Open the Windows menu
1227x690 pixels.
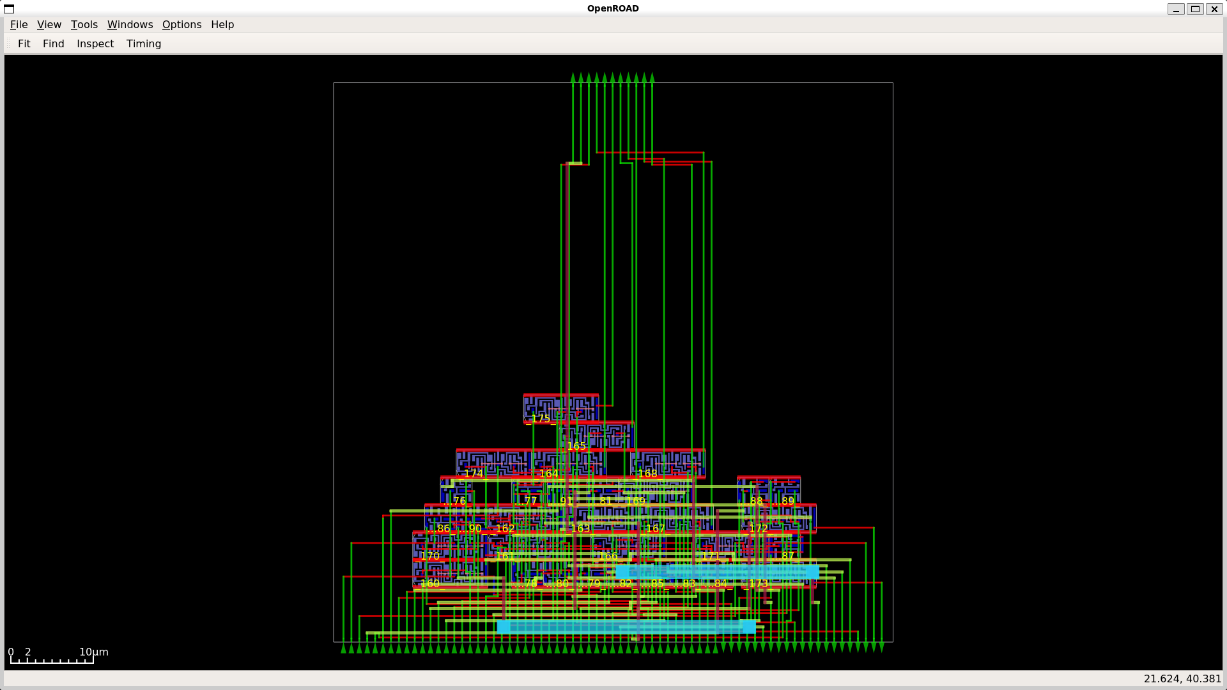point(130,24)
